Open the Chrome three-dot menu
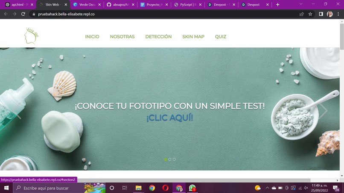 pos(338,14)
